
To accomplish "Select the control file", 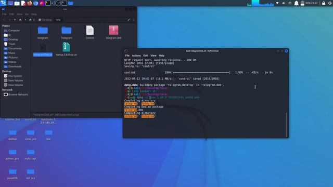I will 90,32.
